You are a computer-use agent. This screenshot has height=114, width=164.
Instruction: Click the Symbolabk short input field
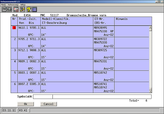point(43,97)
